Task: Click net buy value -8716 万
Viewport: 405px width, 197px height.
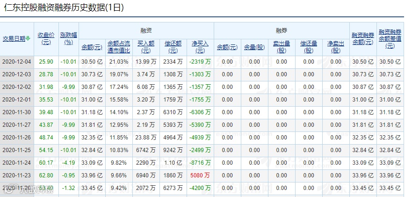Action: (x=200, y=163)
